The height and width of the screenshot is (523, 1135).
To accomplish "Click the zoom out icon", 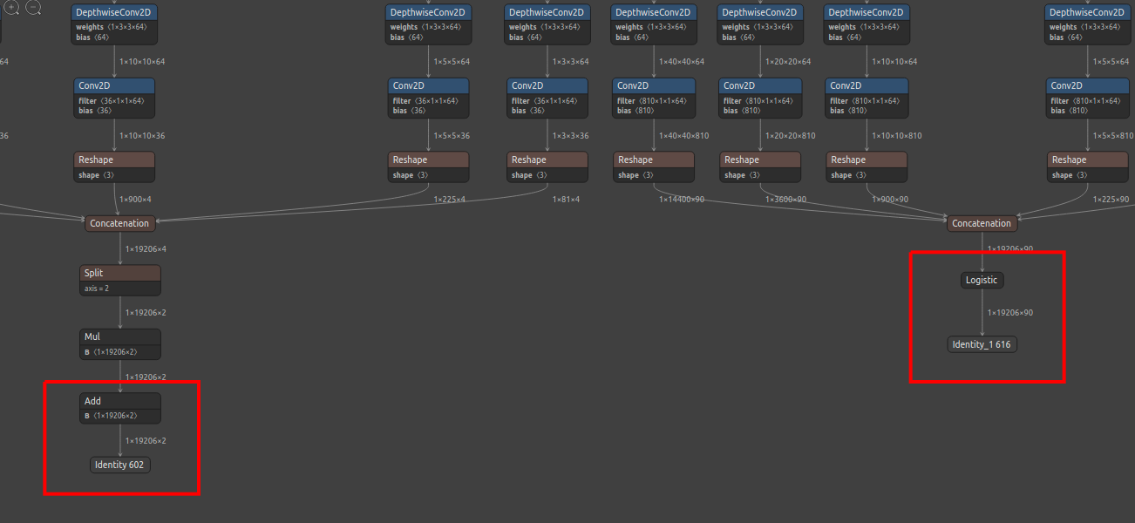I will [33, 9].
